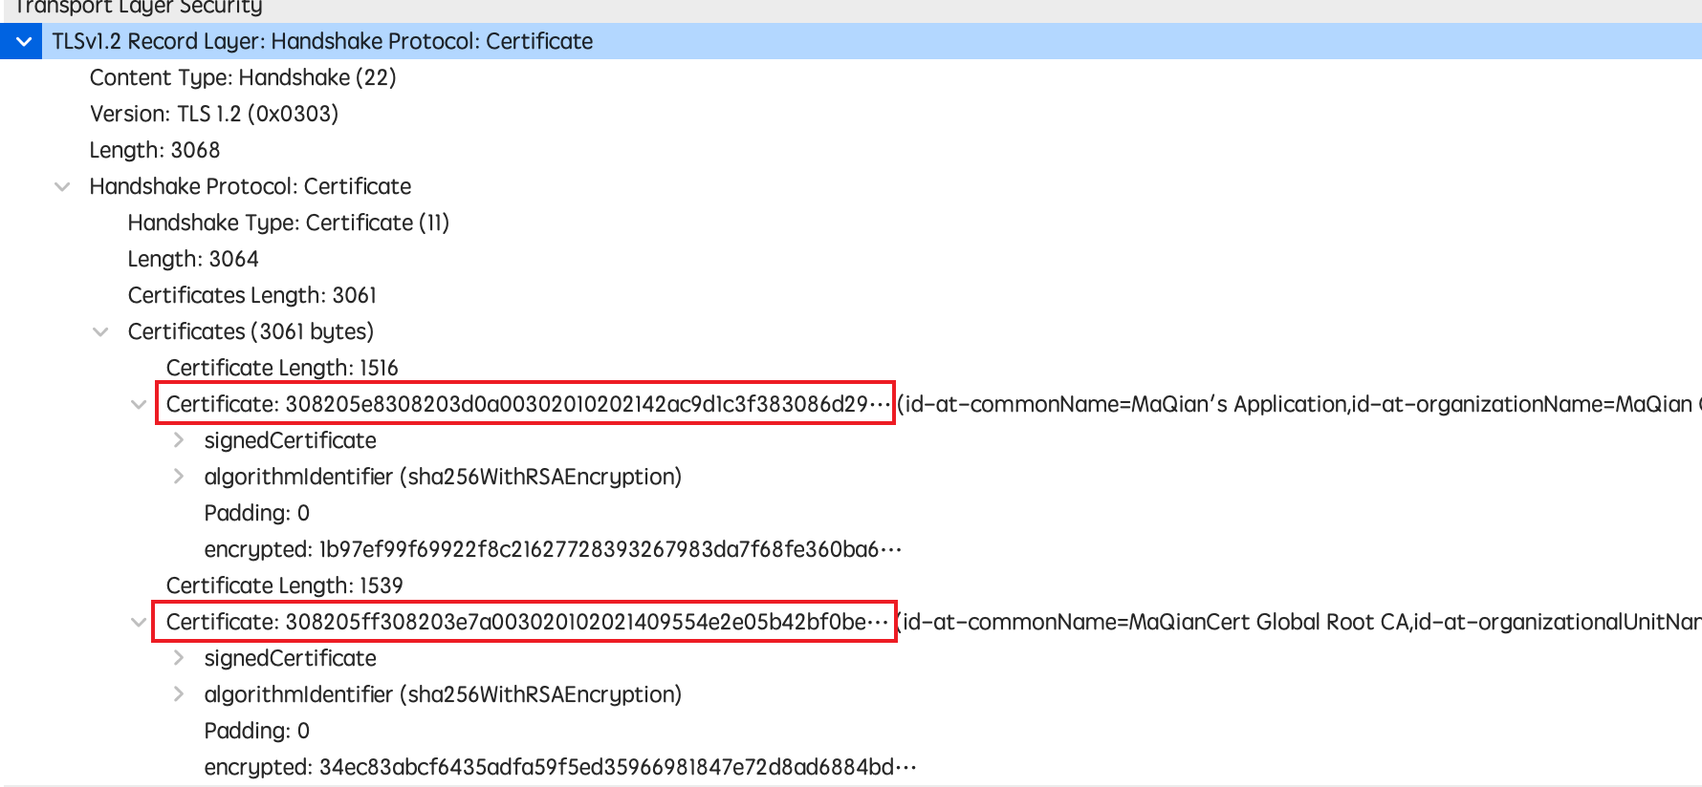
Task: Select 'Certificate Length: 1539' row
Action: pos(285,585)
